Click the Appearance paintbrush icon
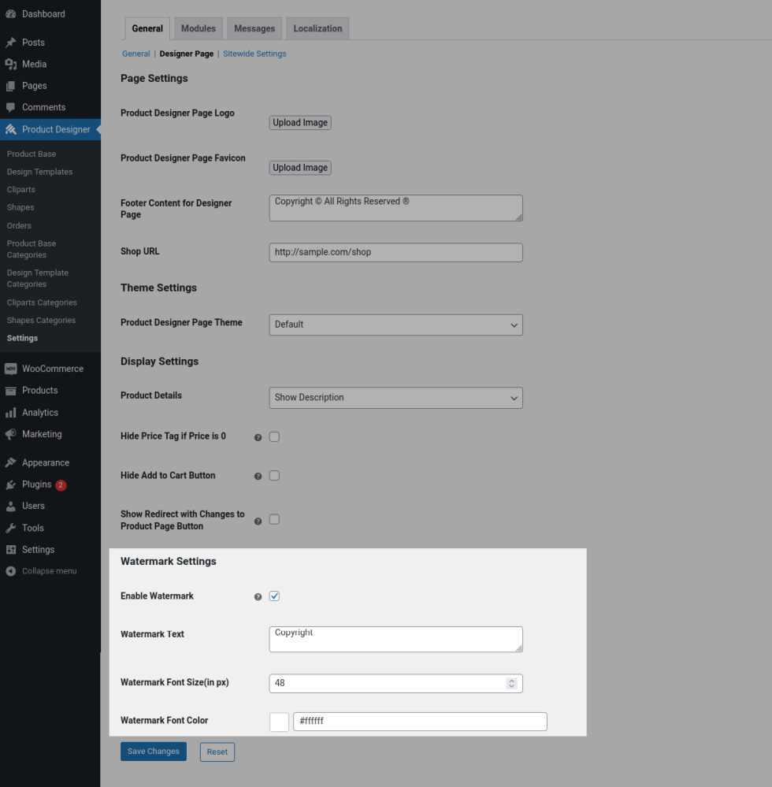Image resolution: width=772 pixels, height=787 pixels. point(10,463)
